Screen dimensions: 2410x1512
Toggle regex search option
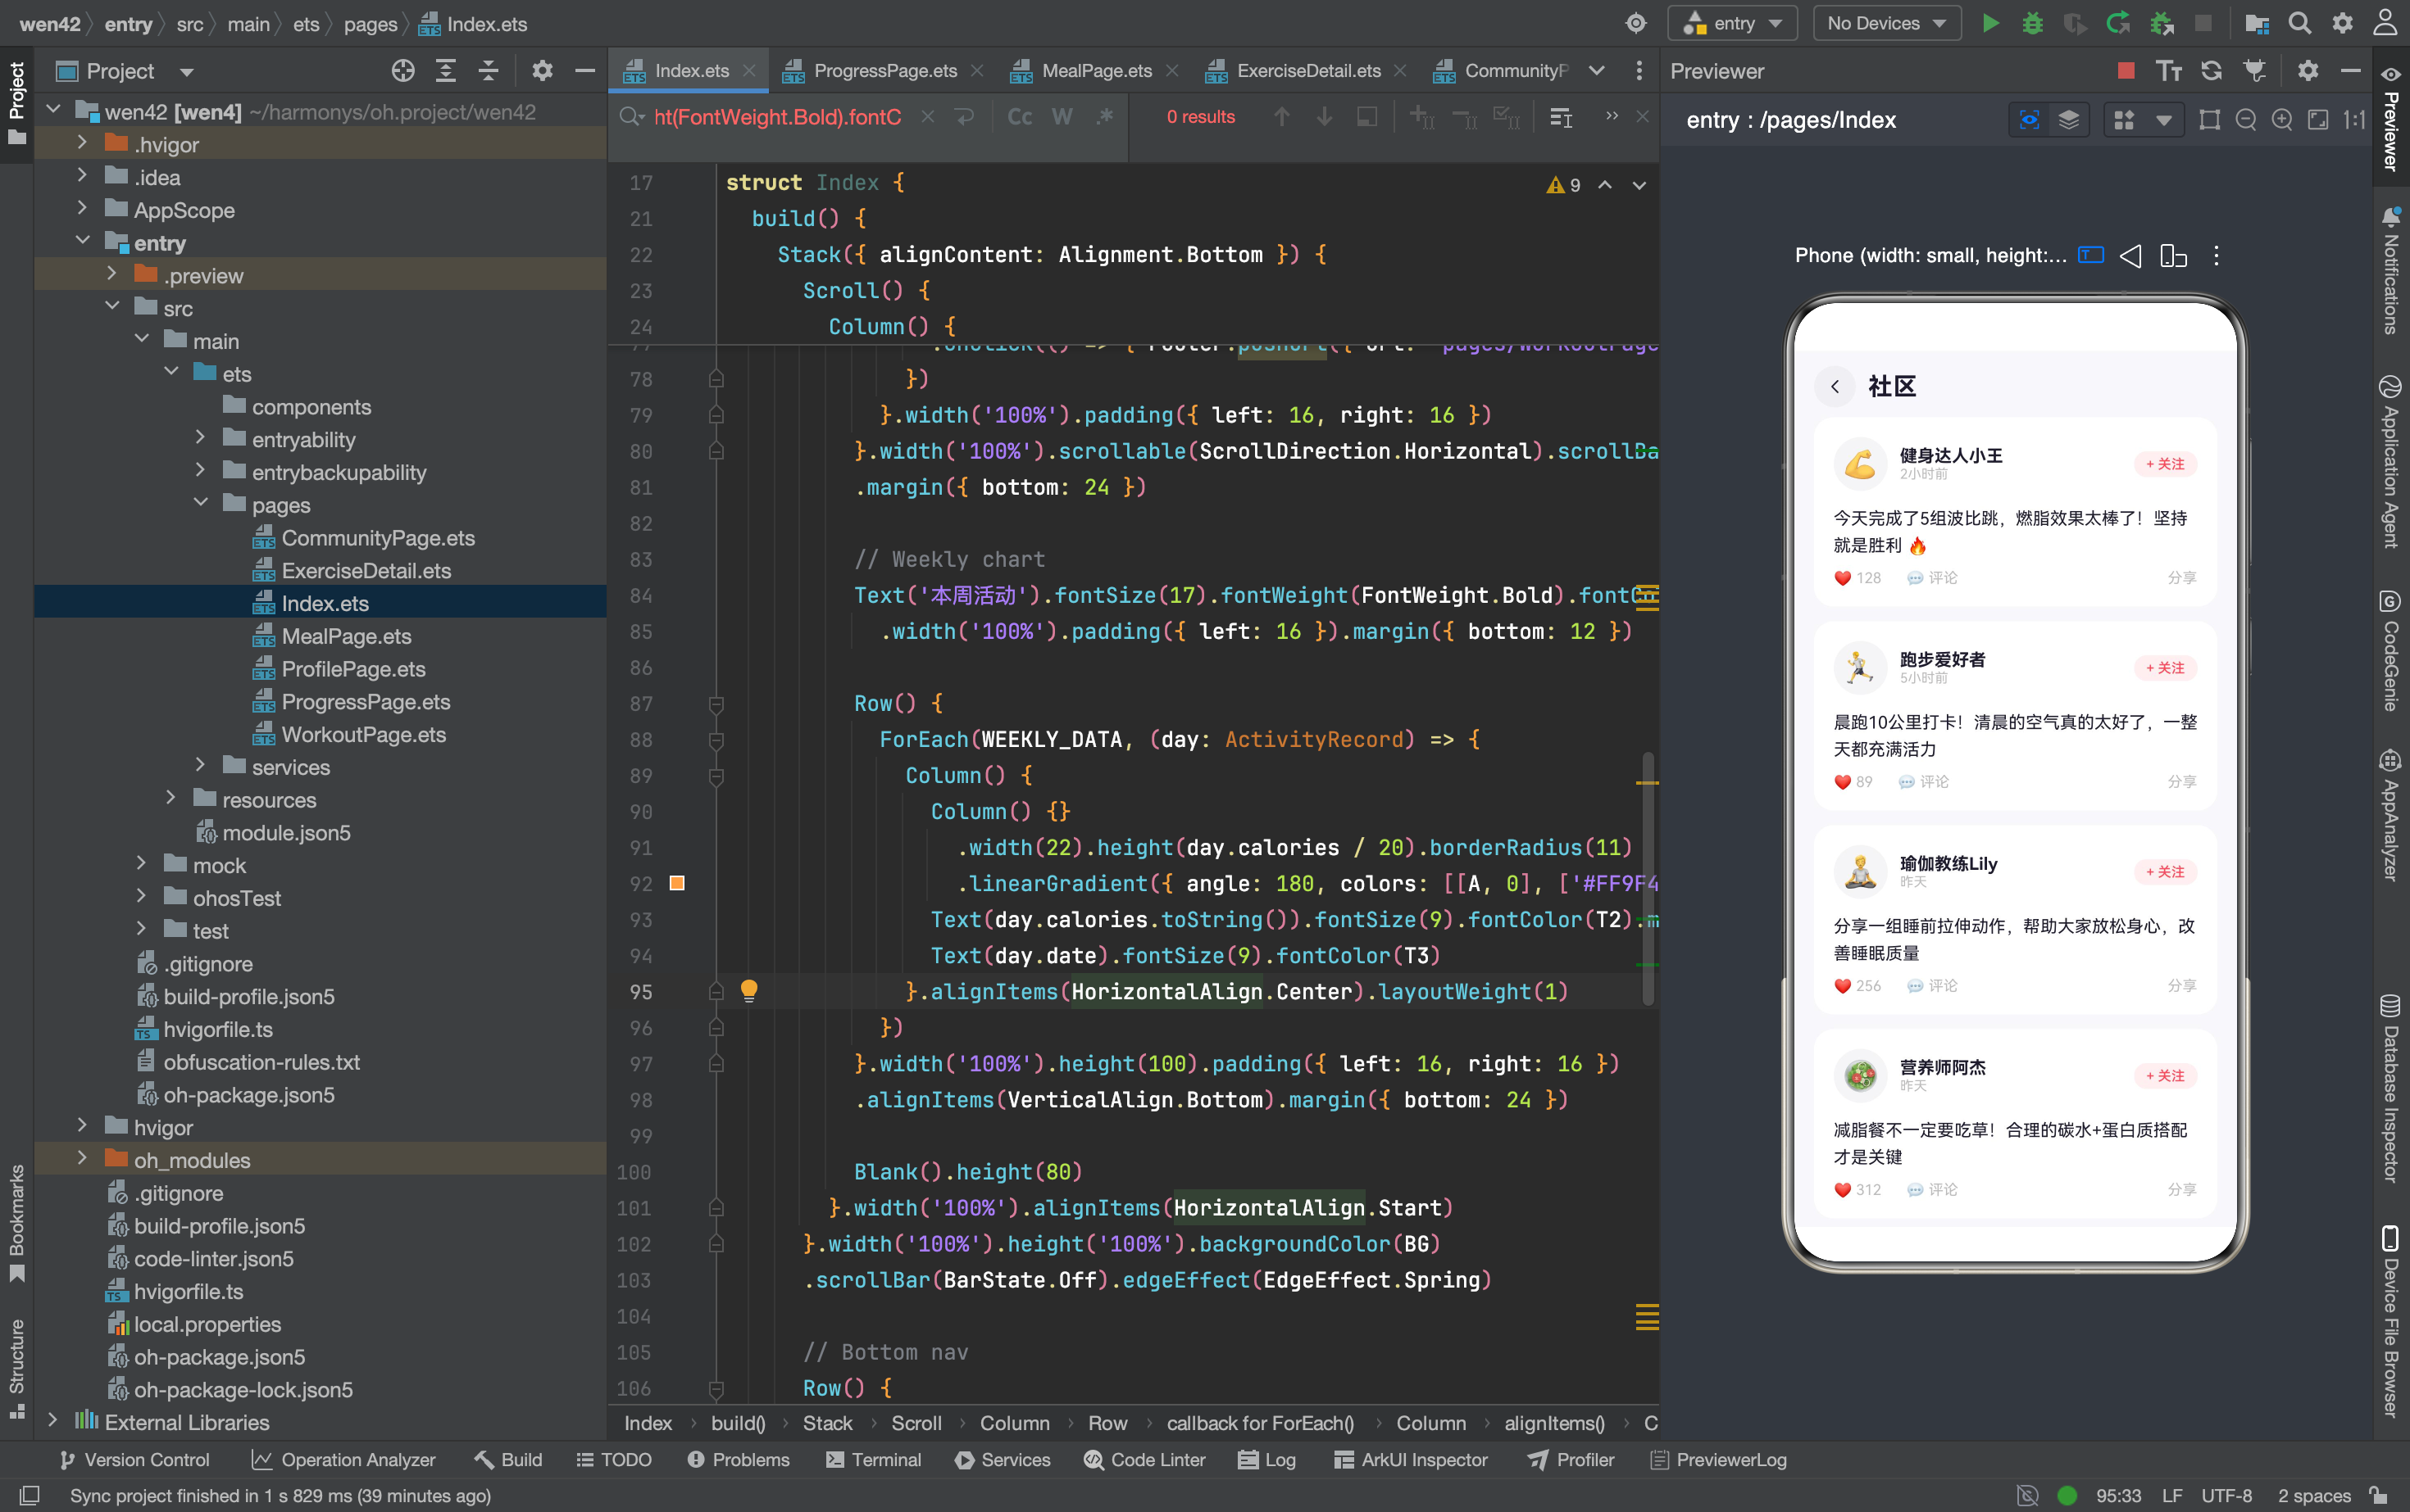1104,117
